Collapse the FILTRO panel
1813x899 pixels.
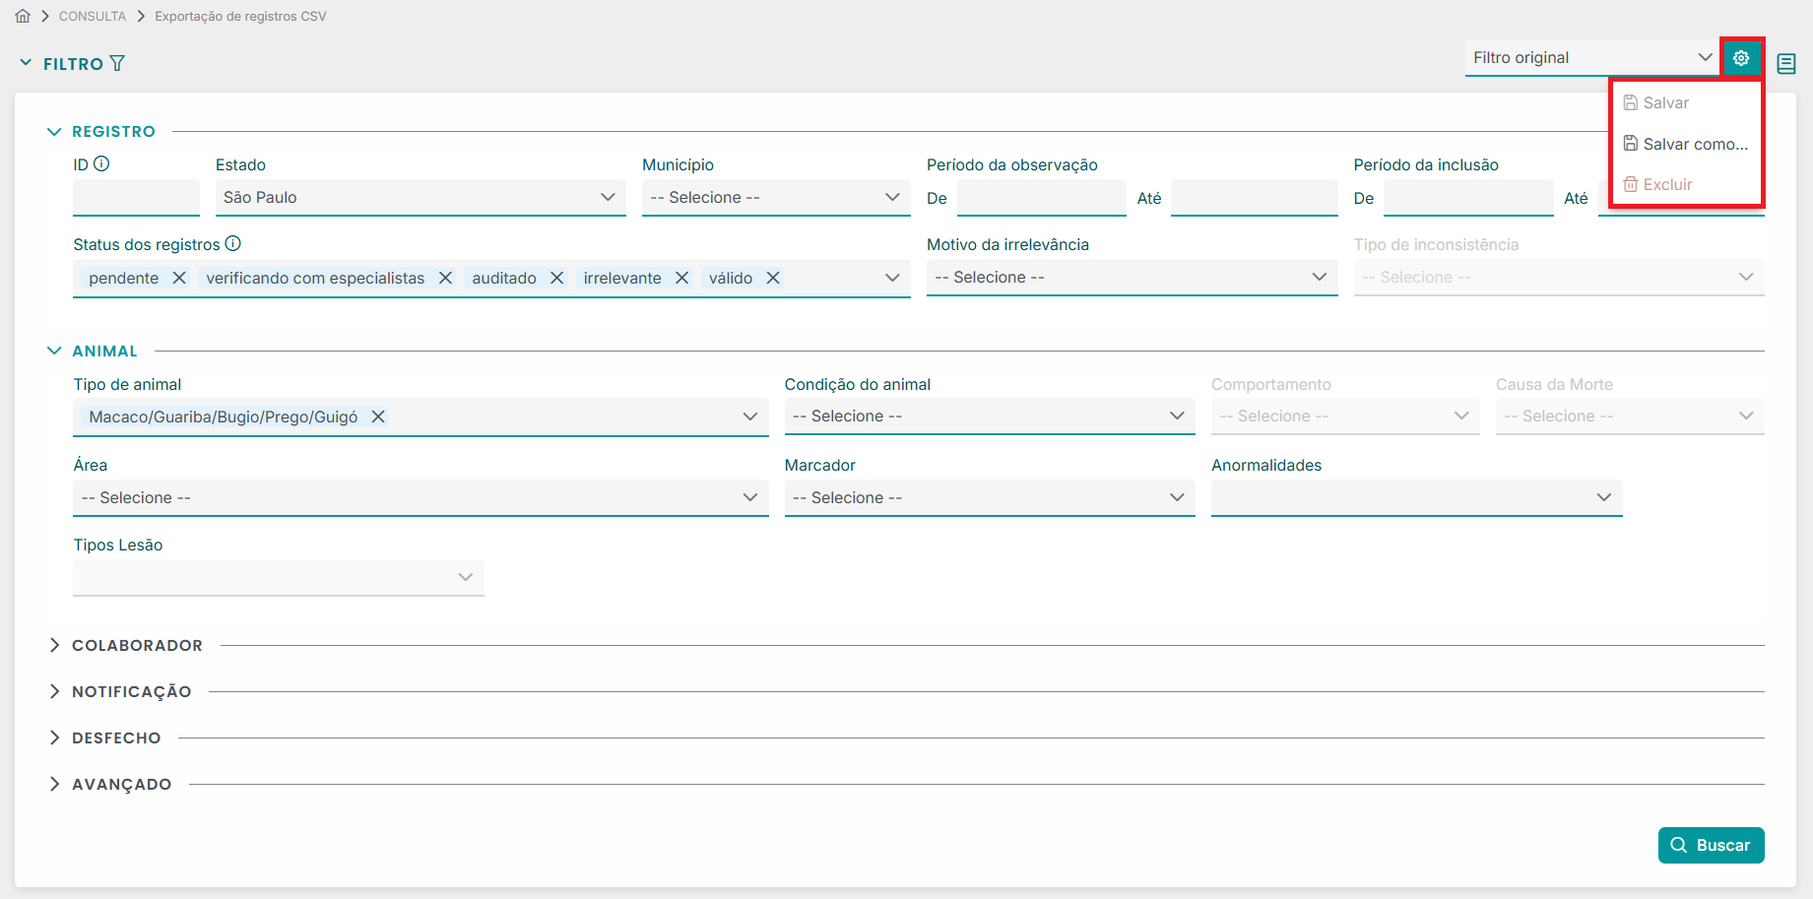tap(26, 63)
